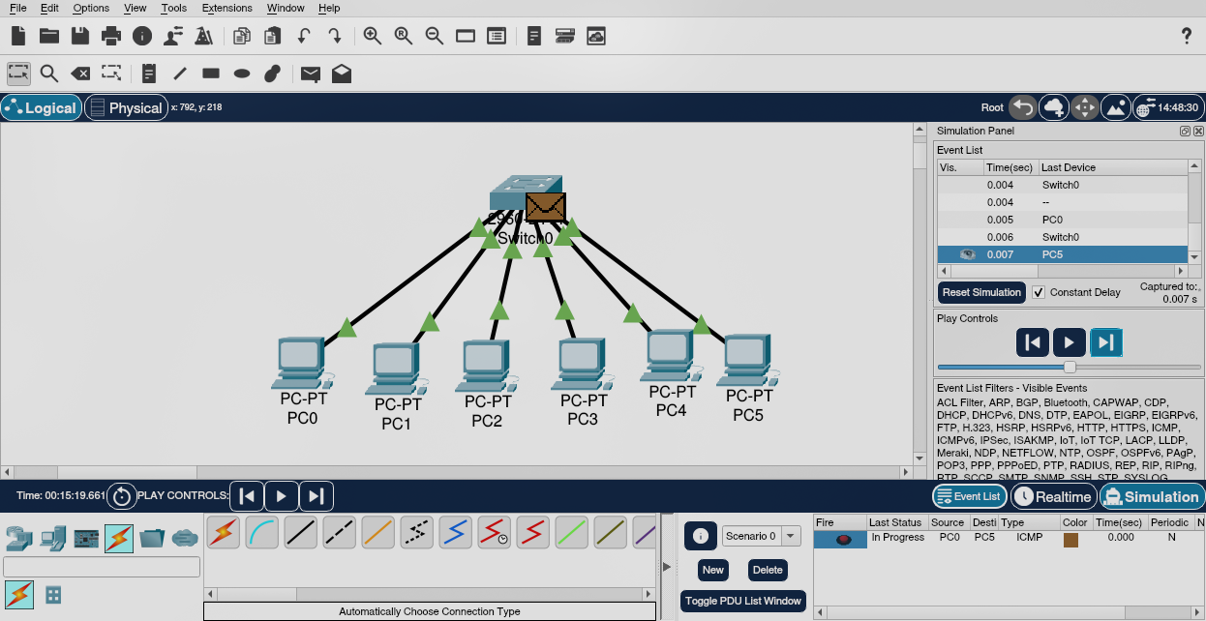Viewport: 1206px width, 621px height.
Task: Click the panel expander arrow beside connections
Action: [x=666, y=566]
